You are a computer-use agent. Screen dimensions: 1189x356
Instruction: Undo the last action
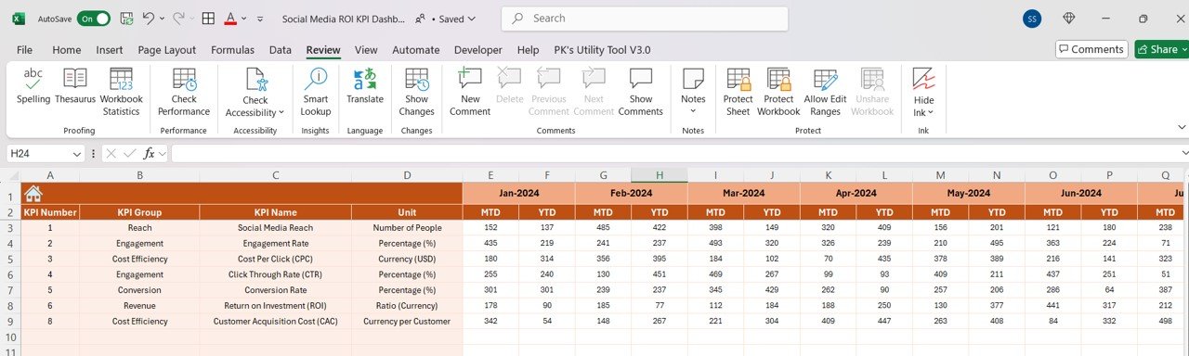click(150, 19)
